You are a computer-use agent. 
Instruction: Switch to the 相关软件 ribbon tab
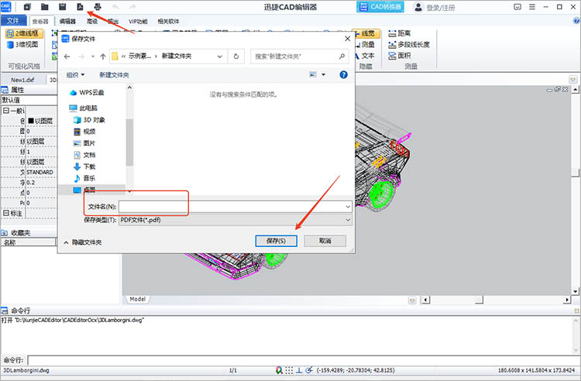pos(168,21)
